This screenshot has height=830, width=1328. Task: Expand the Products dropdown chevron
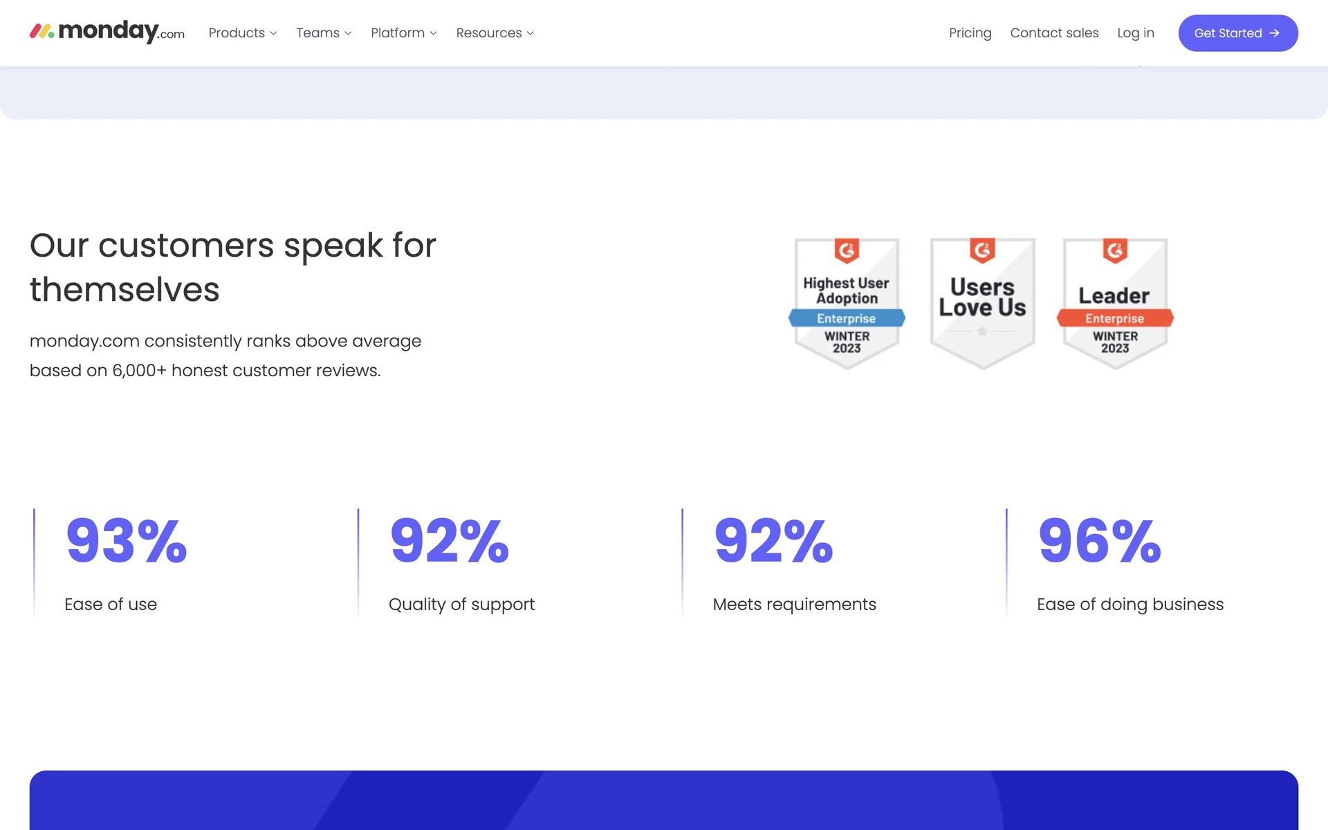click(274, 33)
